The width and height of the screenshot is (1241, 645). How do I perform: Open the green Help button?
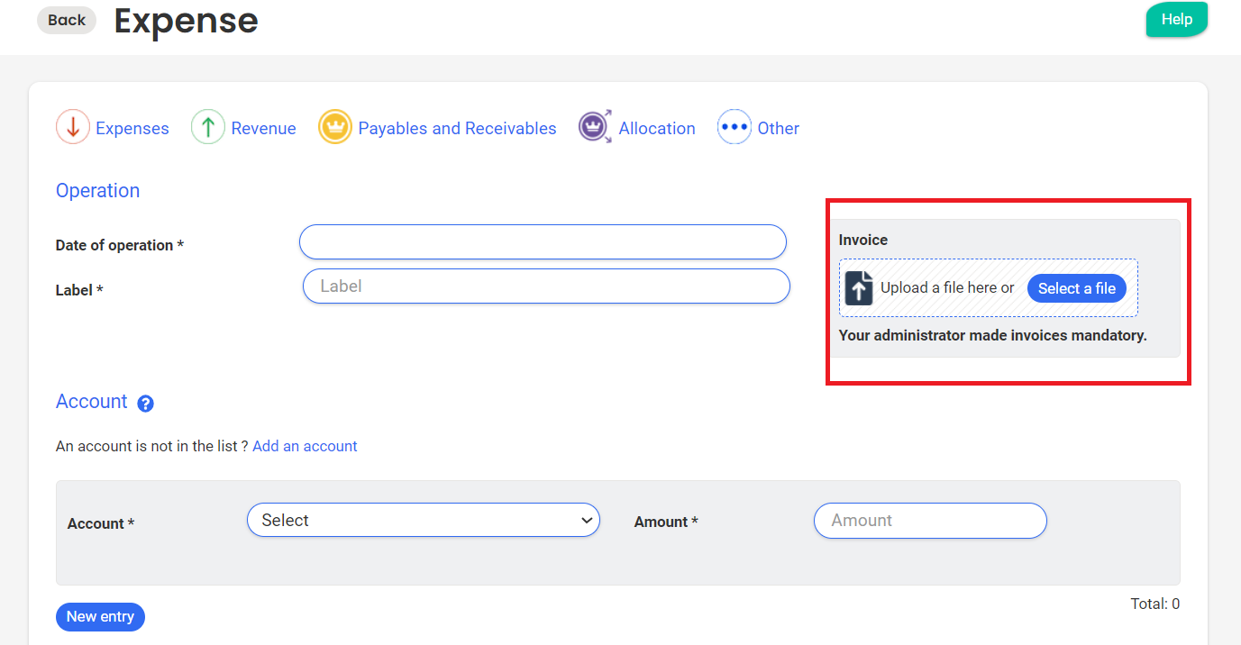point(1176,20)
